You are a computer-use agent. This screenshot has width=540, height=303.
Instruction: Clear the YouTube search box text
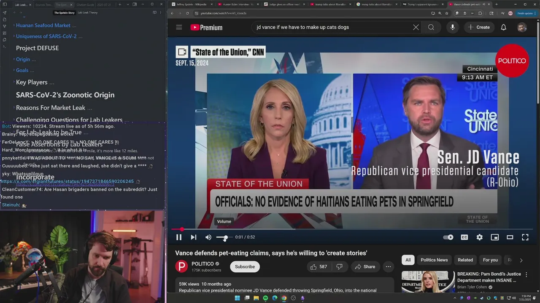click(x=416, y=27)
